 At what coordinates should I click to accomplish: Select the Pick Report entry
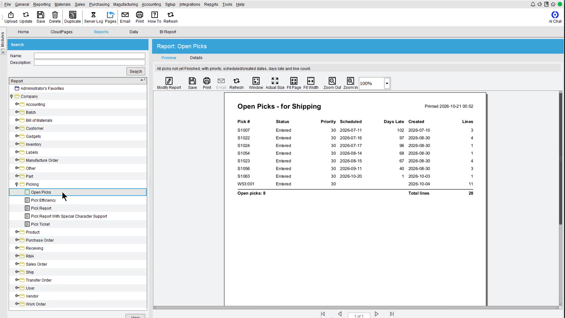41,208
